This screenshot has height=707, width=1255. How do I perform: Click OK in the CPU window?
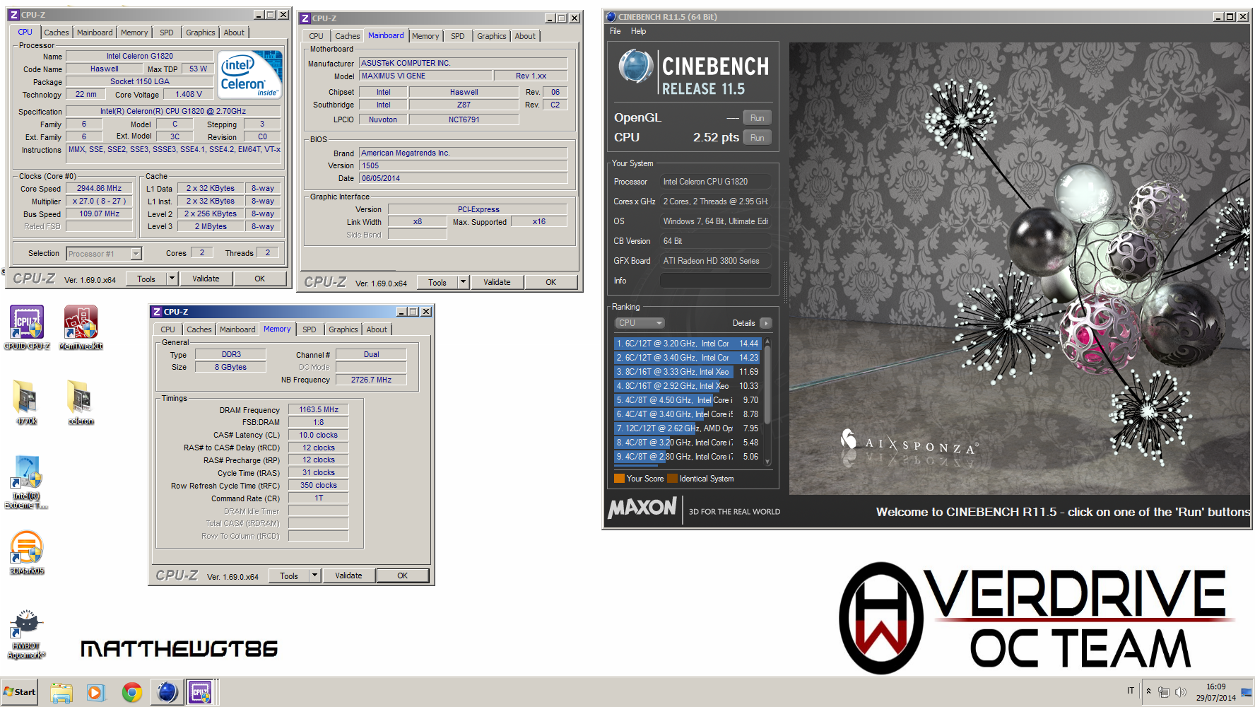(x=260, y=279)
